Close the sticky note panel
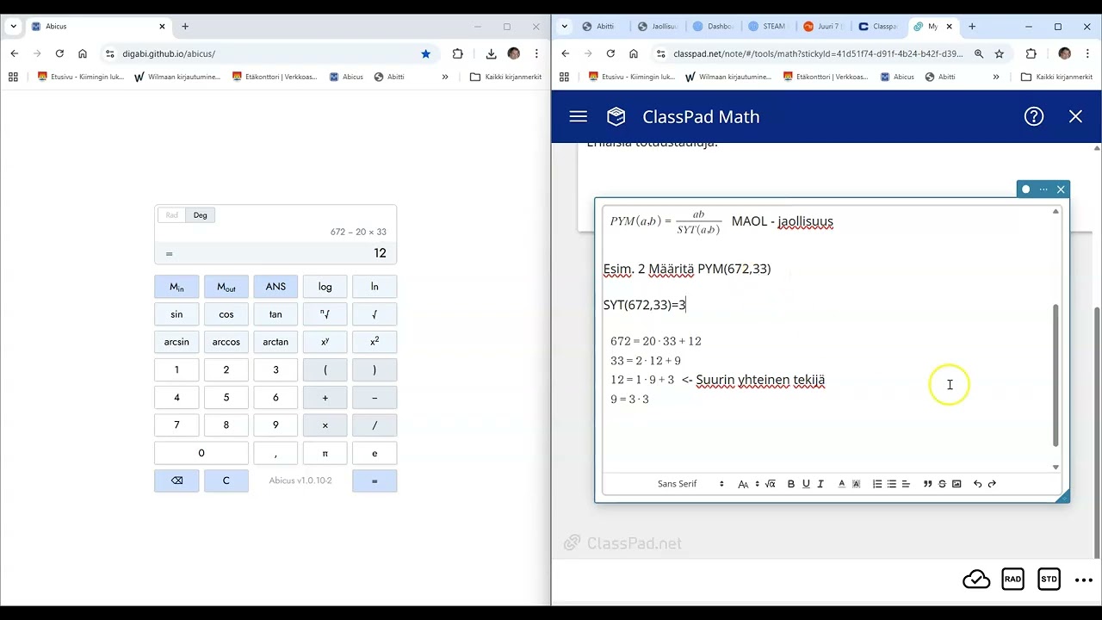 pos(1061,189)
